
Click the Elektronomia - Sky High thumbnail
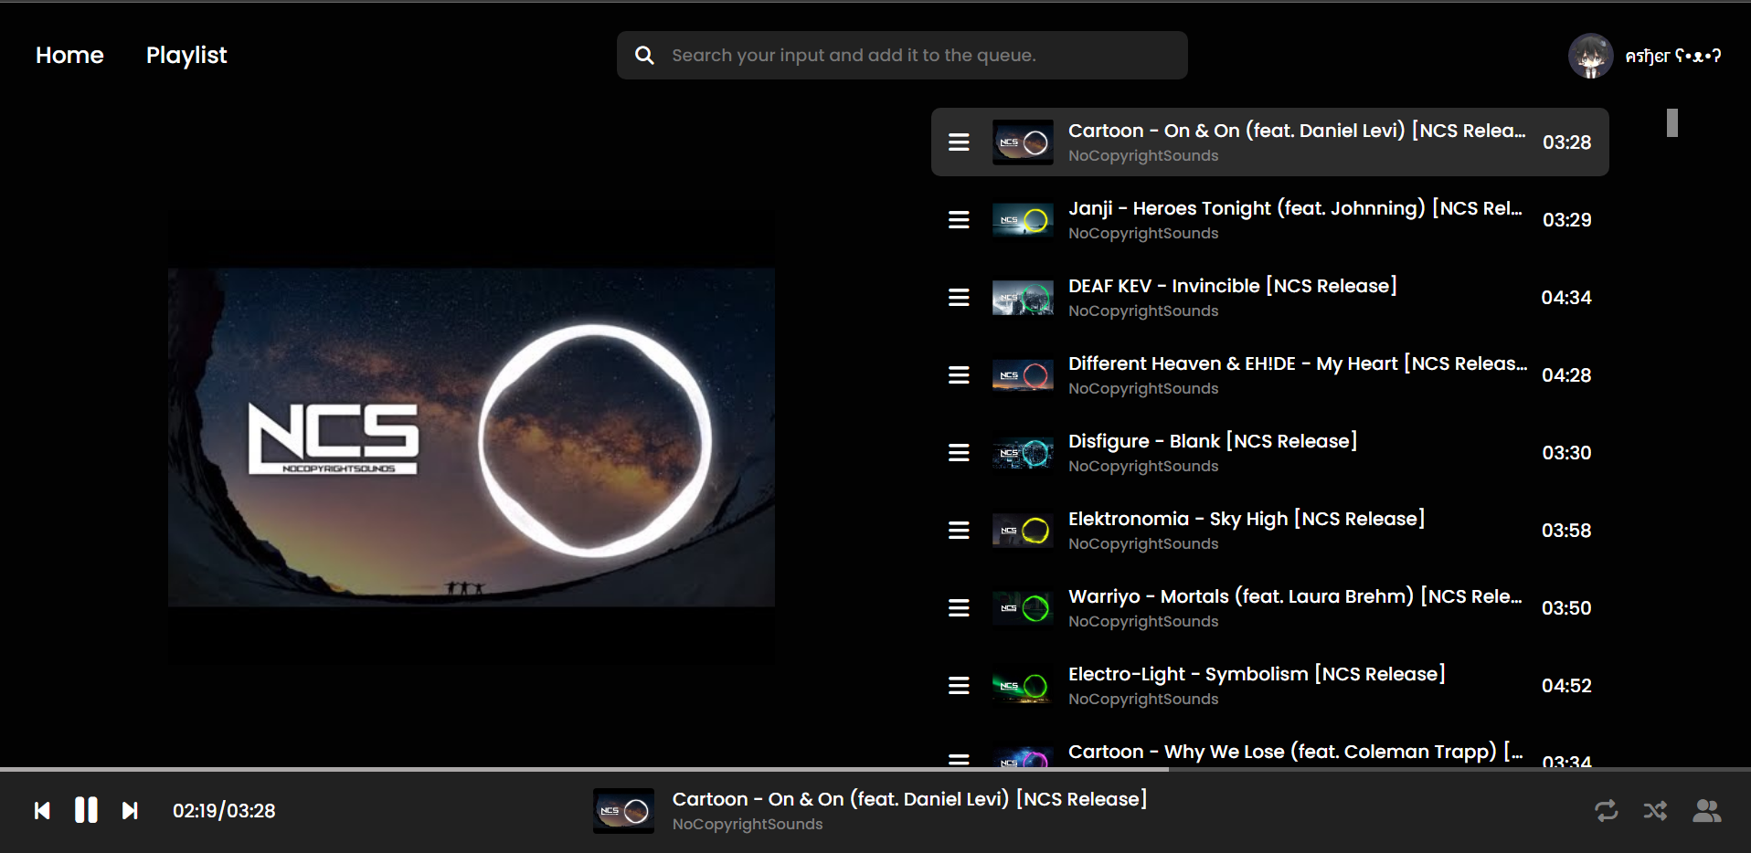[1023, 531]
